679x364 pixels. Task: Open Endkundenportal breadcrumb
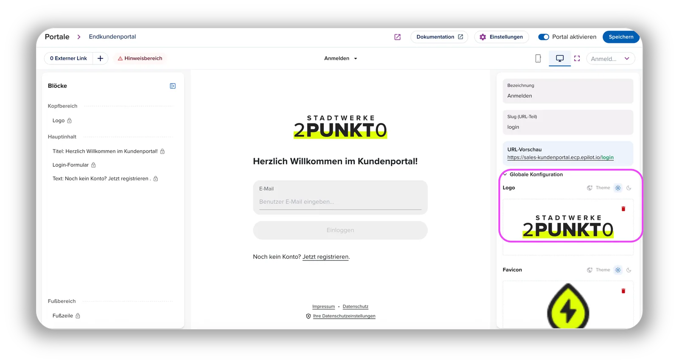click(x=112, y=37)
